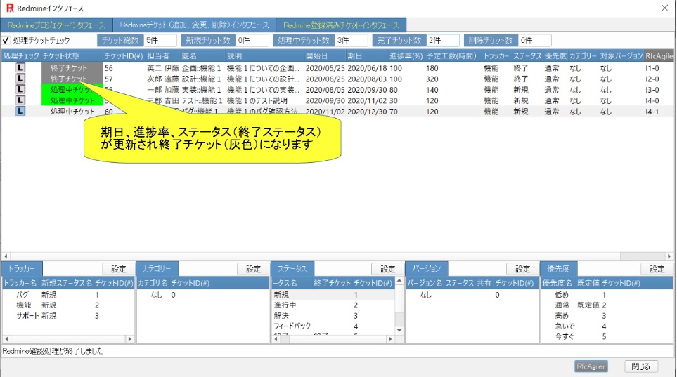The image size is (677, 377).
Task: Sort by 予定工数(時間) column header
Action: click(x=451, y=56)
